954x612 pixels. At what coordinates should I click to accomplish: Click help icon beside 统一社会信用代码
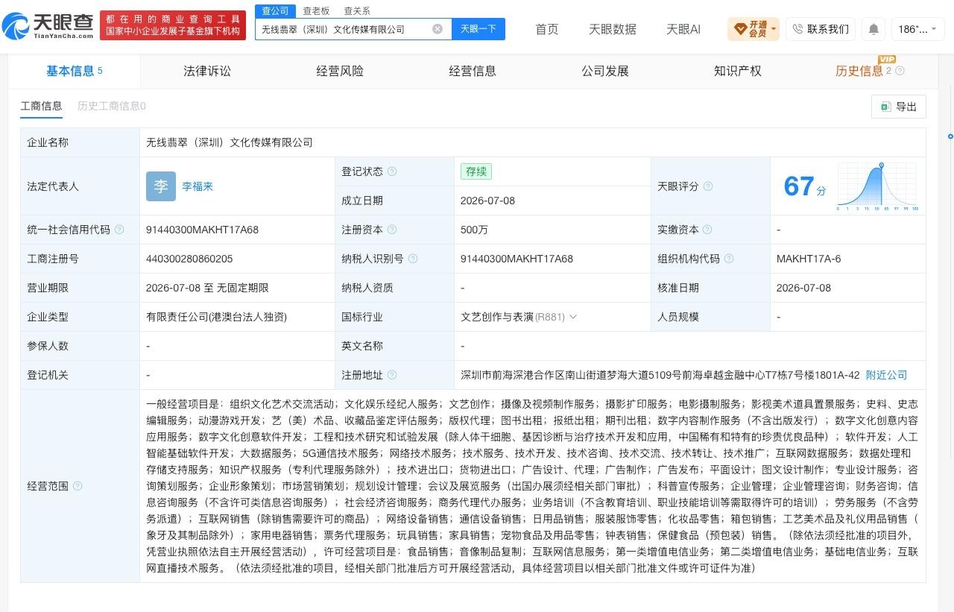(x=119, y=230)
